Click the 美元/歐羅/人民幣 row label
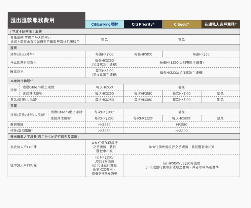The image size is (251, 208). 24,100
